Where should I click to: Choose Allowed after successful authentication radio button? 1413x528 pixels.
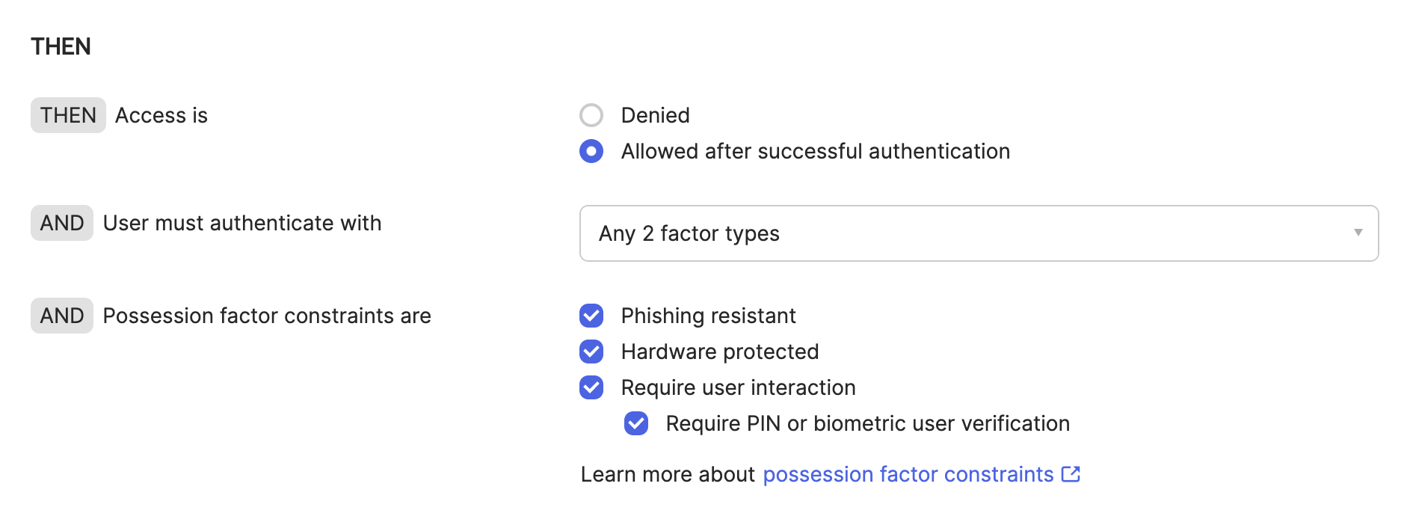click(x=591, y=151)
